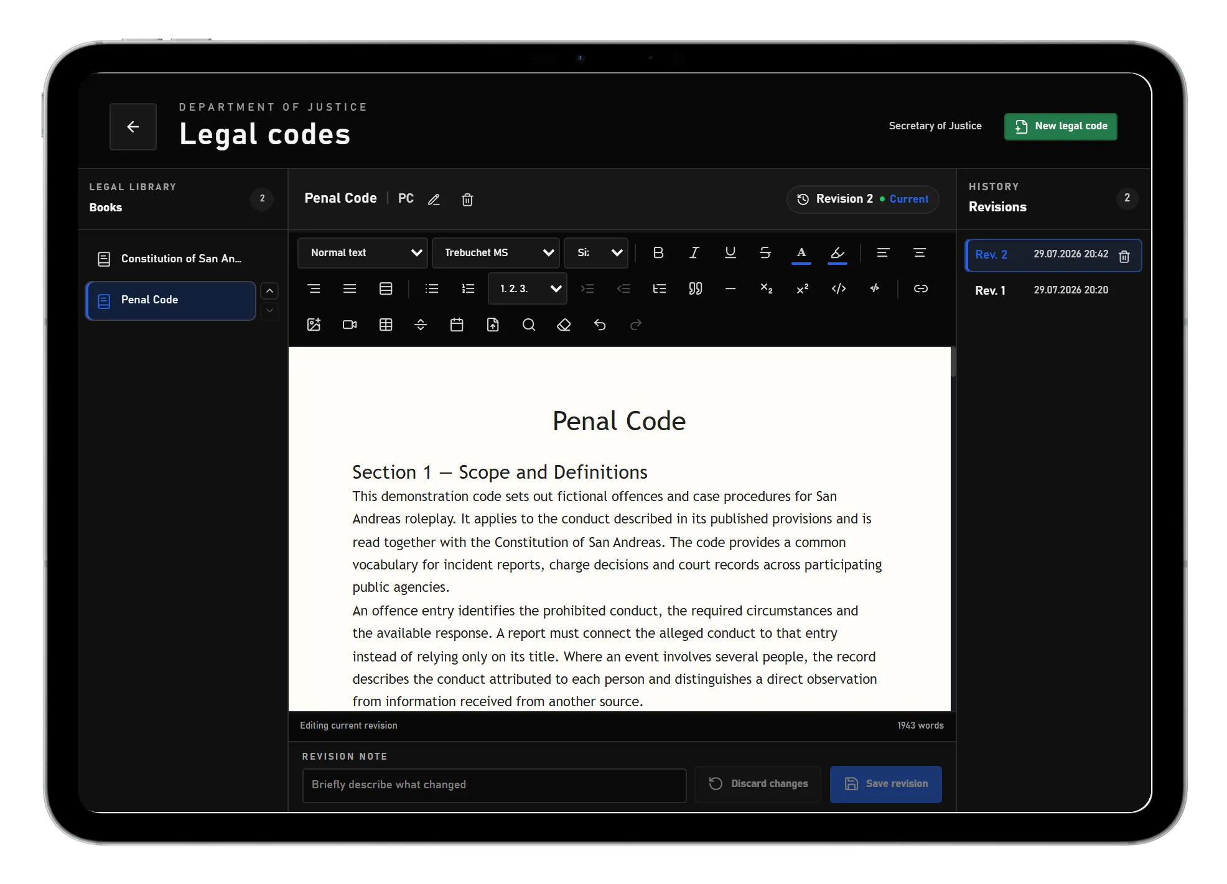The width and height of the screenshot is (1227, 884).
Task: Open the Revision 2 Current selector
Action: [x=863, y=199]
